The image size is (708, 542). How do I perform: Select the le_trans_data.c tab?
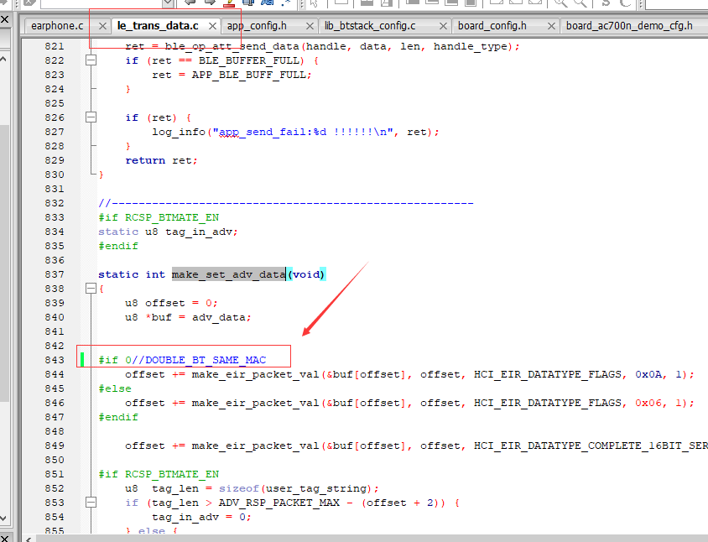point(158,26)
